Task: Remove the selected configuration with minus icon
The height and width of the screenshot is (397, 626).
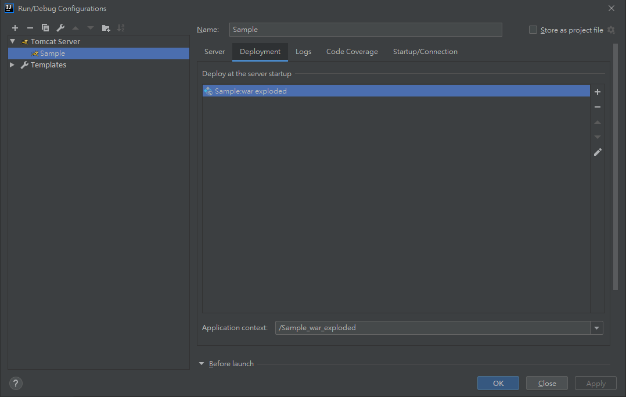Action: 30,27
